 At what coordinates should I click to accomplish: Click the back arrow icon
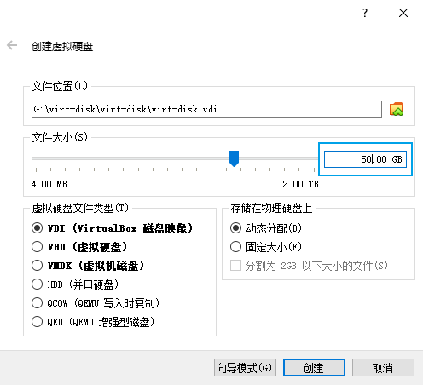click(12, 45)
